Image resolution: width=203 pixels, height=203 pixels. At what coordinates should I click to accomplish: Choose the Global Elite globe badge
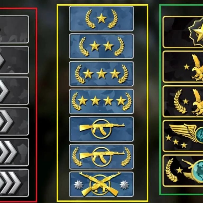pyautogui.click(x=183, y=170)
